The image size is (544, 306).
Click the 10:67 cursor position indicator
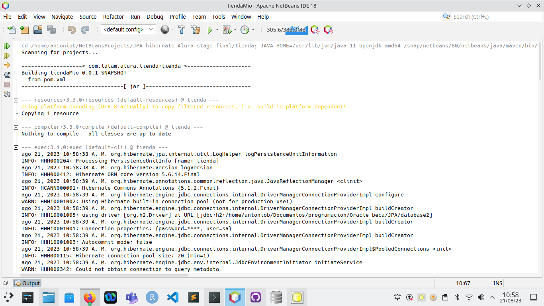click(463, 283)
